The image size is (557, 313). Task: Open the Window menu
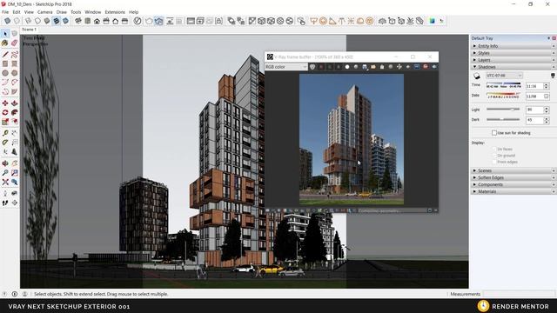click(93, 12)
